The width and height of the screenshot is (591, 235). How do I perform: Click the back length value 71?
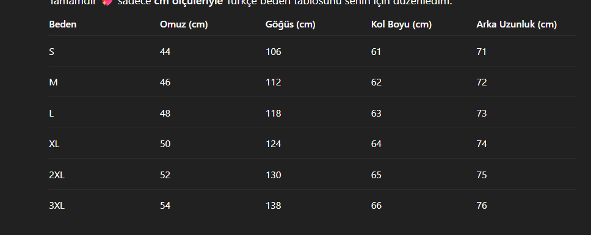481,52
